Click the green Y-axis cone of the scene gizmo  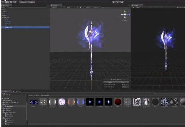[x=125, y=11]
